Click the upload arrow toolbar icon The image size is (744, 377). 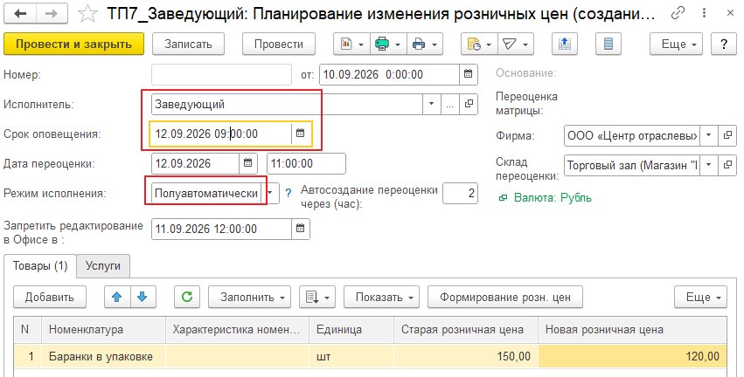[x=564, y=44]
